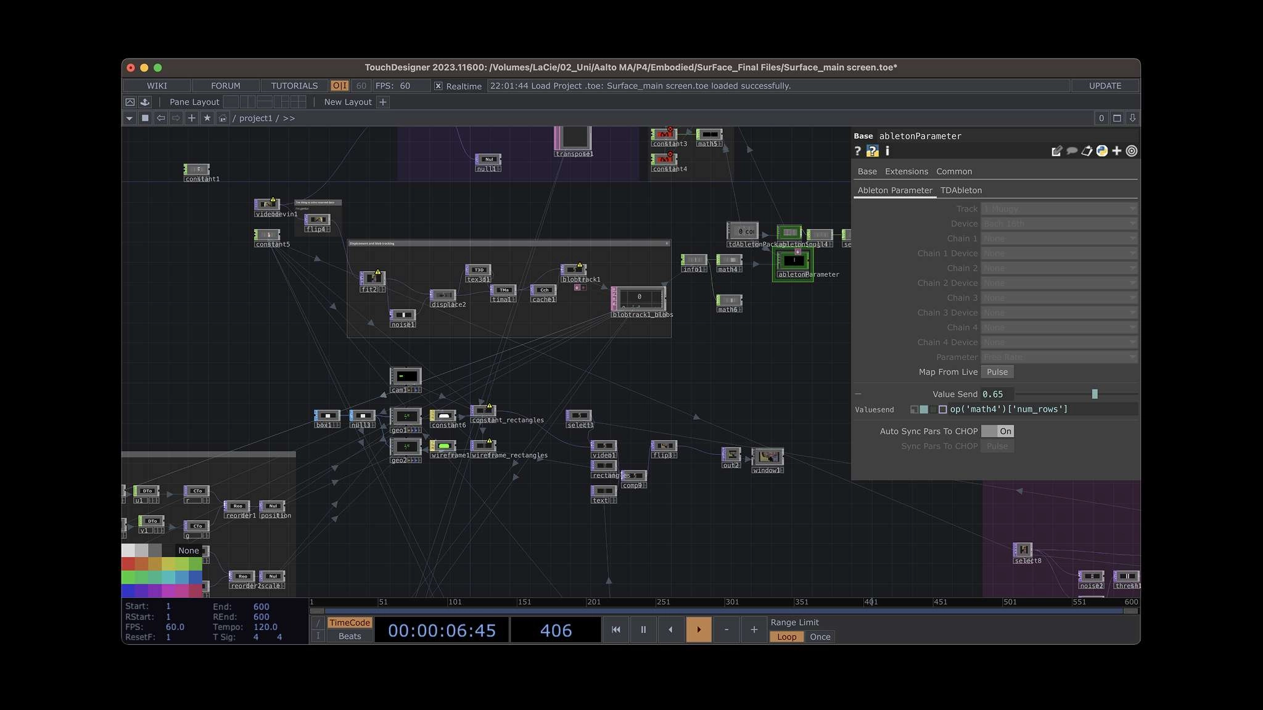Image resolution: width=1263 pixels, height=710 pixels.
Task: Decrease frame with minus button
Action: [x=726, y=629]
